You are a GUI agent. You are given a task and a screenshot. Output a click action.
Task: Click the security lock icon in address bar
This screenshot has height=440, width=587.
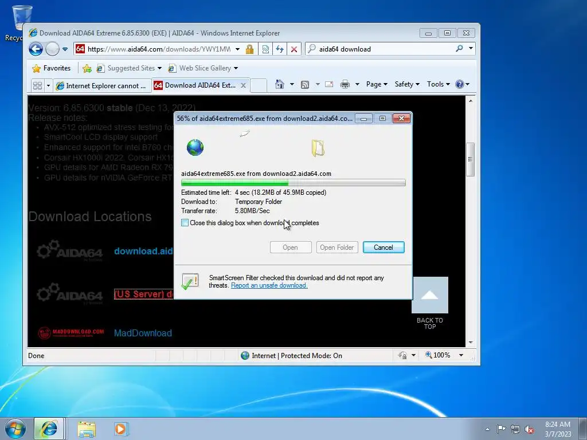coord(250,49)
